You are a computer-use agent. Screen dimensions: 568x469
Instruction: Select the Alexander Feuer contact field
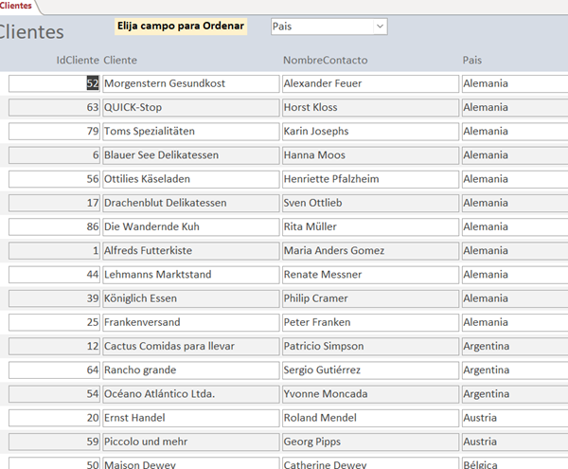(369, 83)
